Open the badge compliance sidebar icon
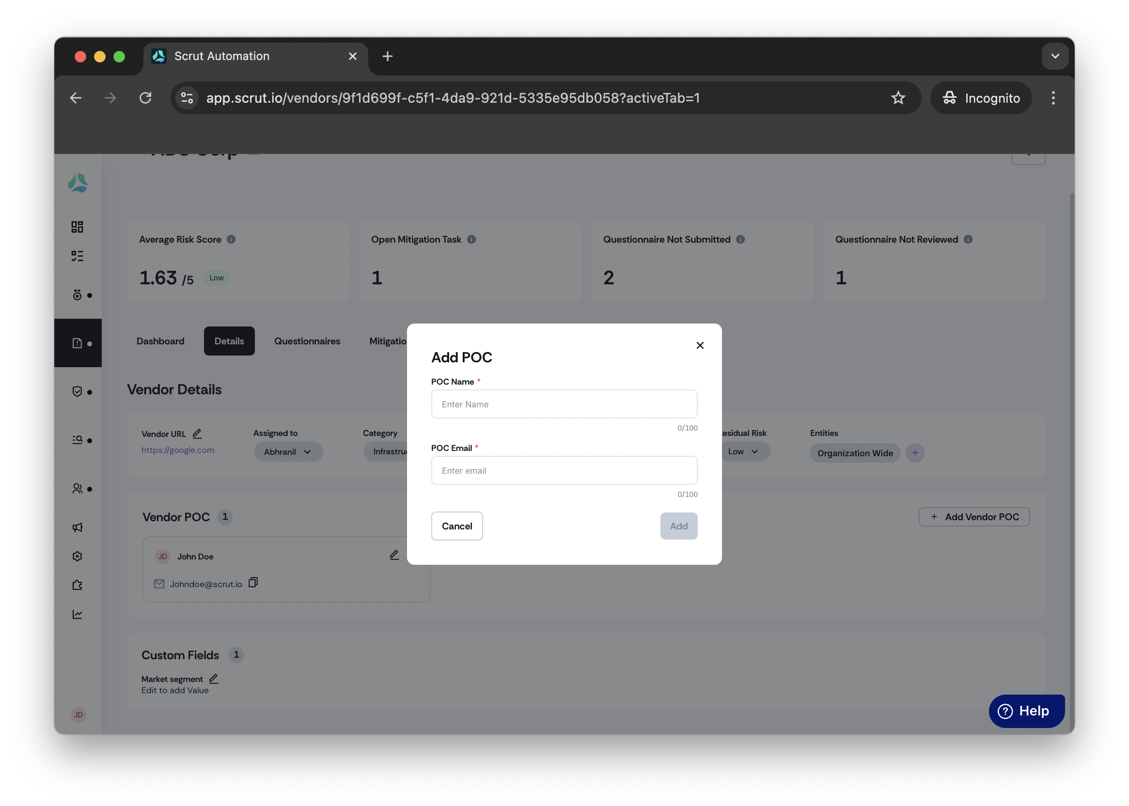 coord(78,295)
